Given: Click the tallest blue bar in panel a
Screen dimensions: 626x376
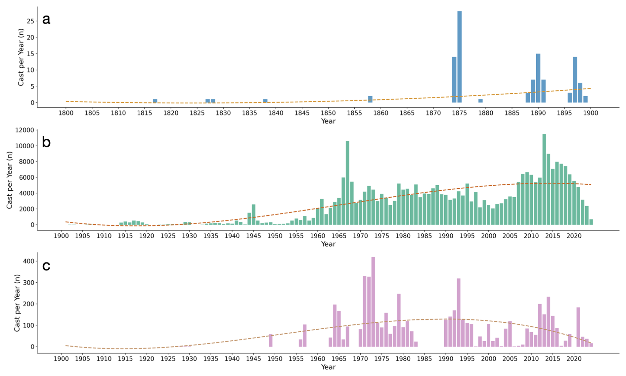Looking at the screenshot, I should pos(459,57).
